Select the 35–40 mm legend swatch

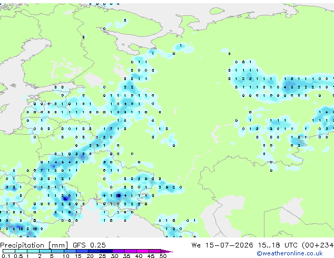tap(131, 251)
